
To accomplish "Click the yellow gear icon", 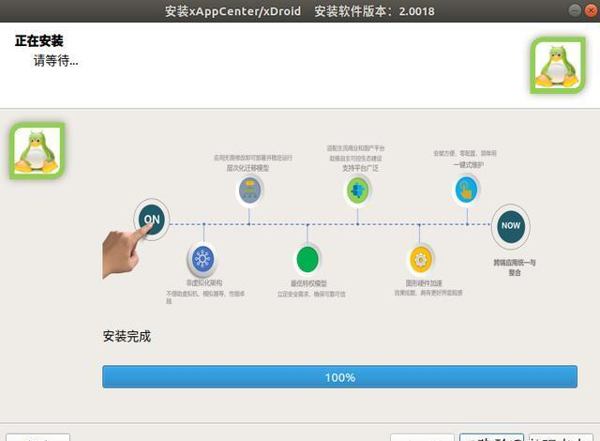I will (x=420, y=260).
